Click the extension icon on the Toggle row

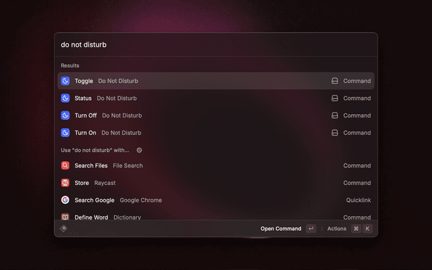334,81
